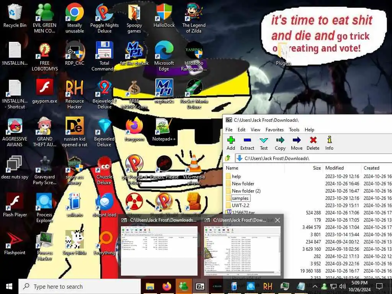This screenshot has width=392, height=294.
Task: Click the Bejeweled 2 Deluxe icon
Action: [x=105, y=94]
